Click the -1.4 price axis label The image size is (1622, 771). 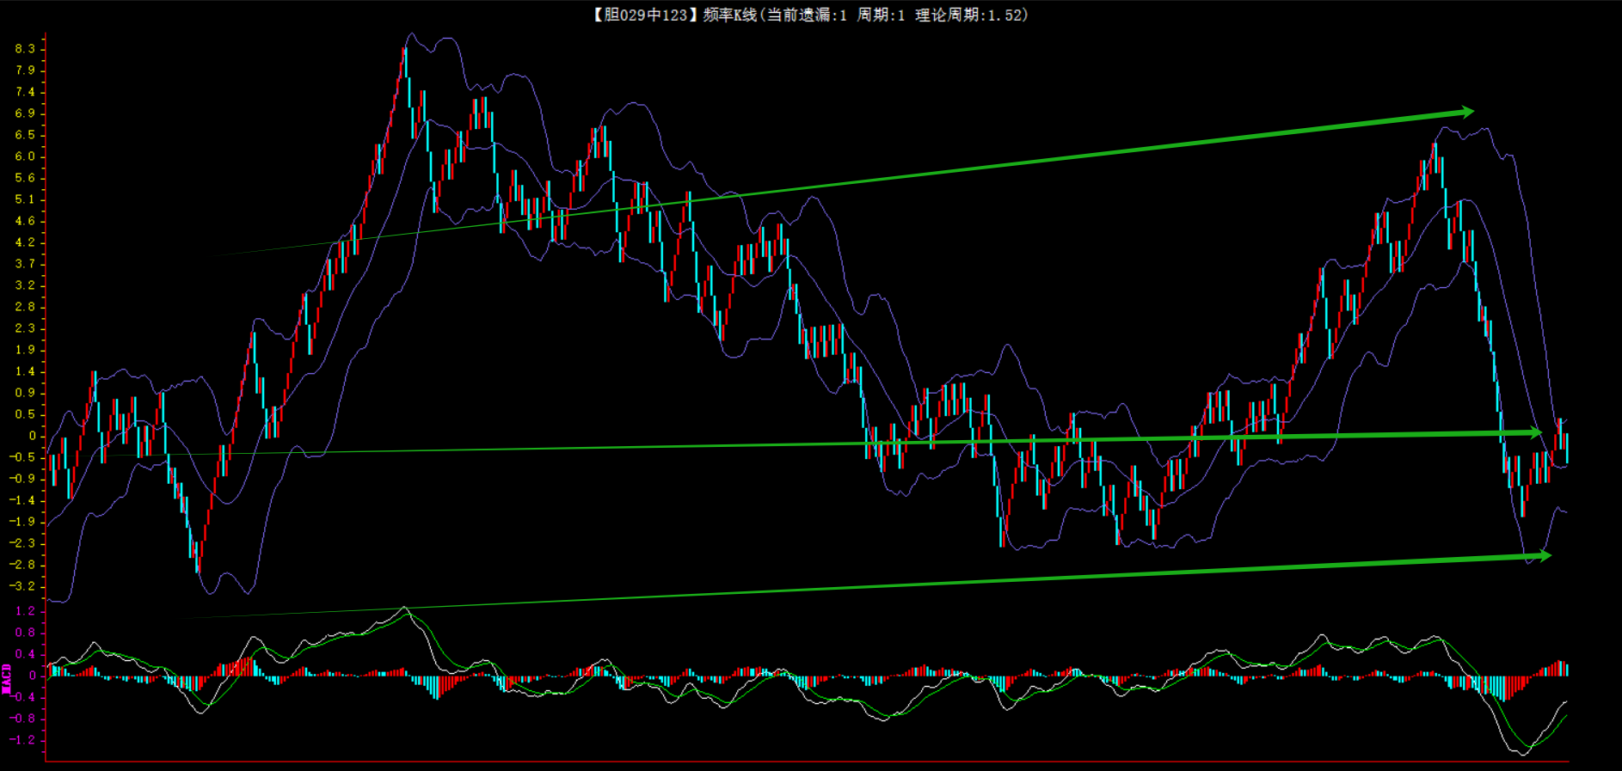click(x=22, y=500)
